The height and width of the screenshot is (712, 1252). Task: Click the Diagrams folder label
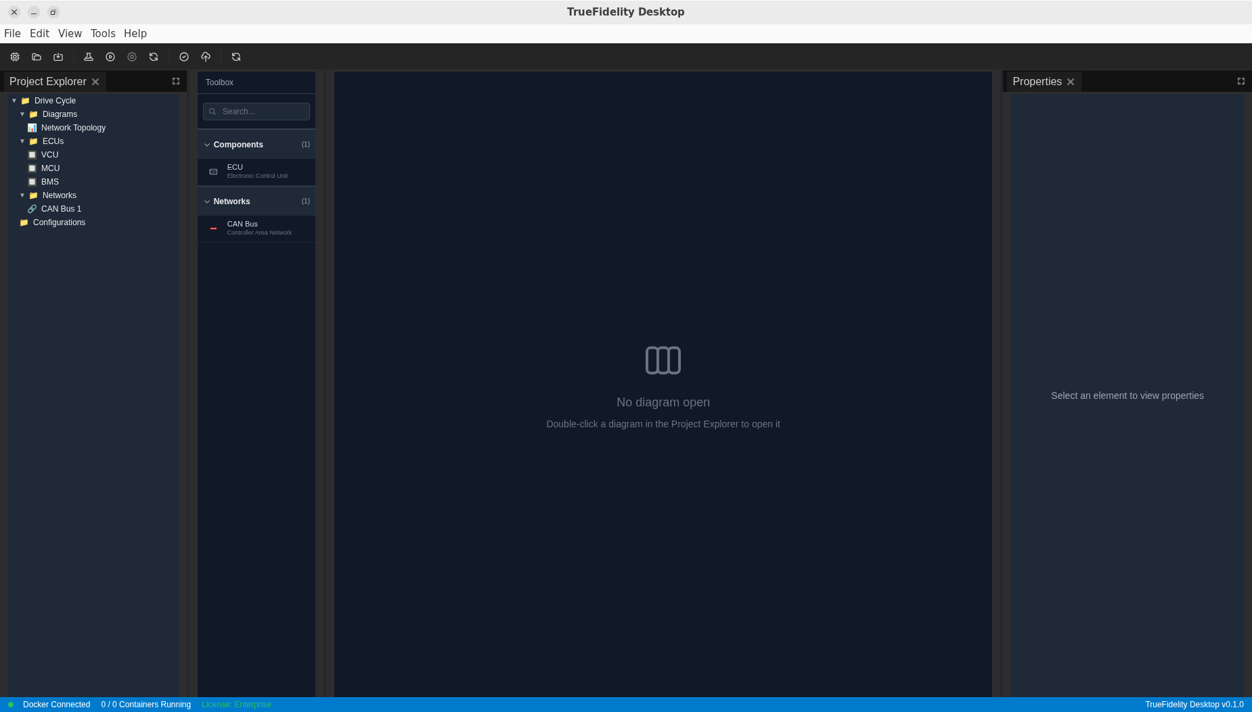click(60, 114)
